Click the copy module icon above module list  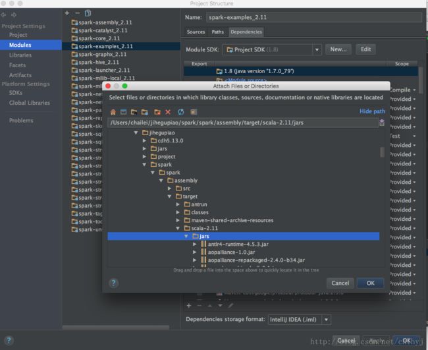(x=88, y=13)
